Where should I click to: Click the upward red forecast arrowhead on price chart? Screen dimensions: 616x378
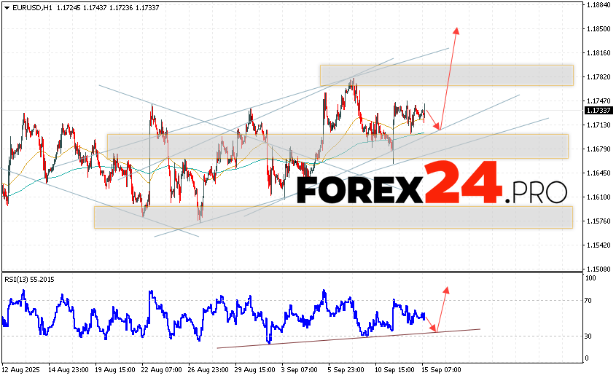pos(456,31)
